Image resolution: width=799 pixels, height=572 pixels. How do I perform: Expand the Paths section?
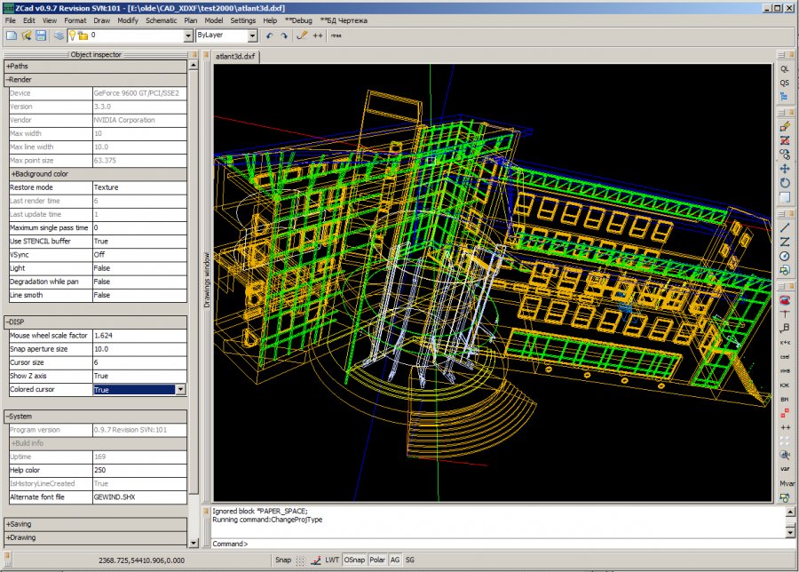(x=18, y=66)
